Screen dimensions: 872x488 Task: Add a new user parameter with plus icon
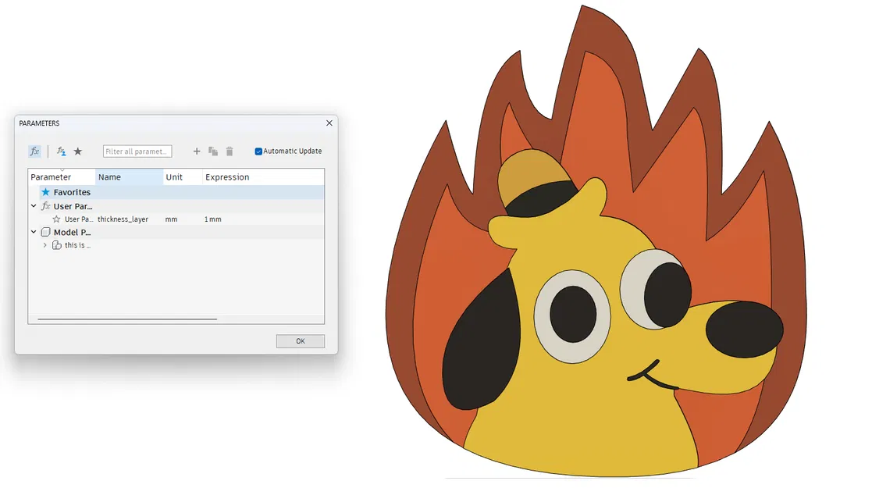pyautogui.click(x=198, y=151)
